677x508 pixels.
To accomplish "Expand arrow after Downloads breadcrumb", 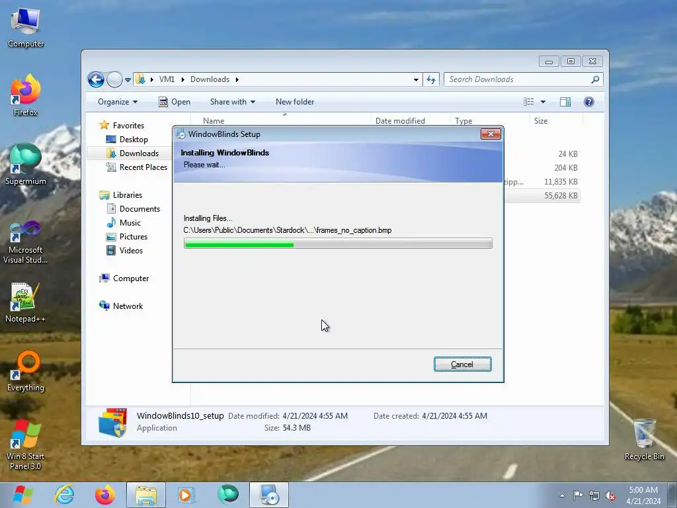I will (x=237, y=79).
